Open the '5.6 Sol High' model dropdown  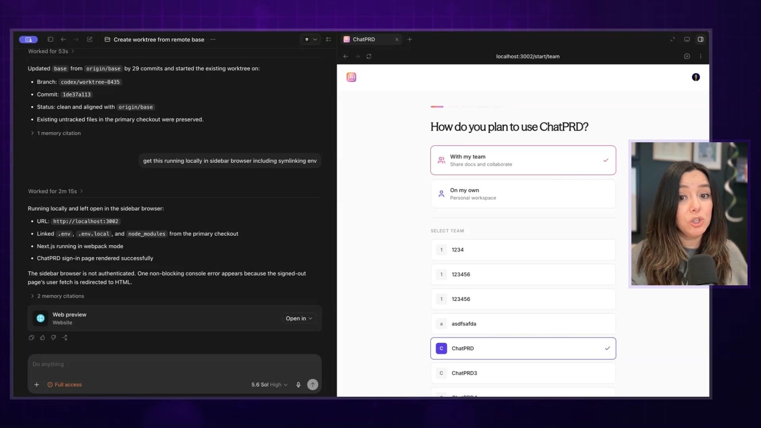point(270,384)
